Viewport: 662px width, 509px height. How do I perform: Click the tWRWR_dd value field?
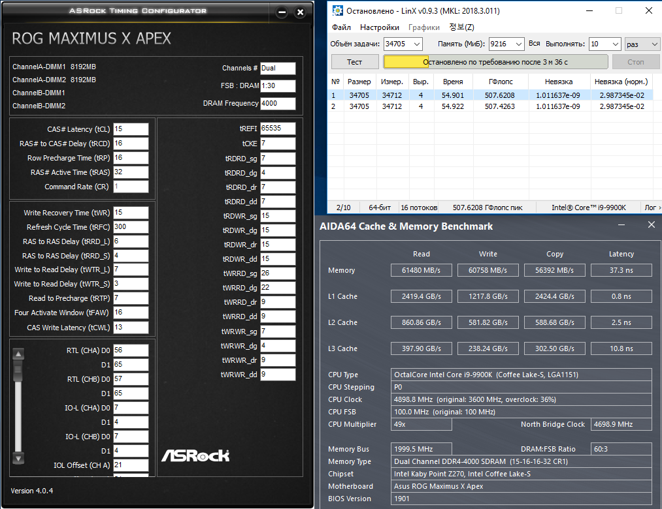point(278,374)
